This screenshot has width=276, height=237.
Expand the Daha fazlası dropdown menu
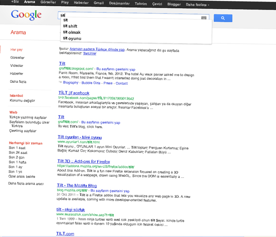[197, 5]
